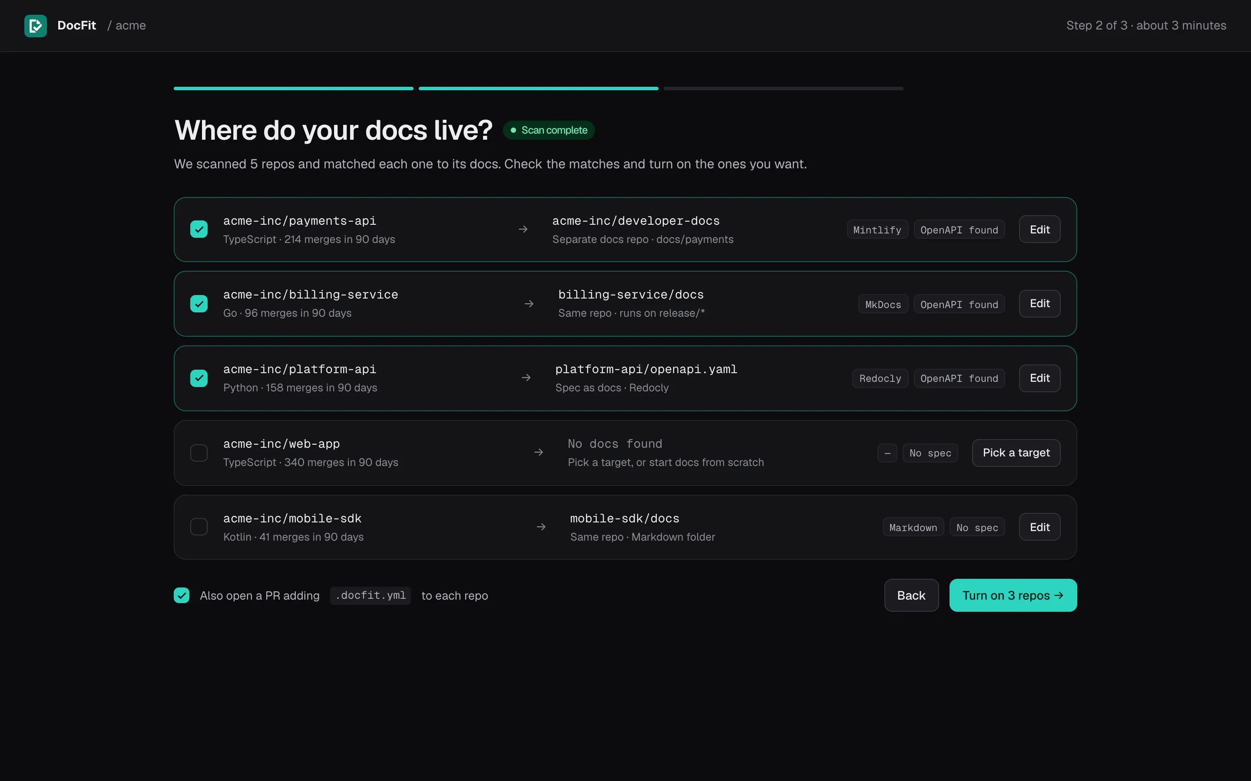The width and height of the screenshot is (1251, 781).
Task: Click platform-api/openapi.yaml target text
Action: tap(646, 369)
